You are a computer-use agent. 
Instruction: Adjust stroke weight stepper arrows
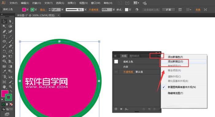coord(50,10)
